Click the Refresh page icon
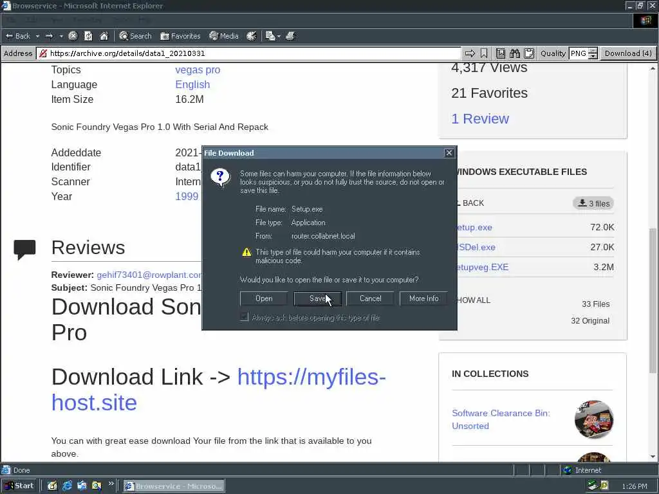 (x=88, y=36)
